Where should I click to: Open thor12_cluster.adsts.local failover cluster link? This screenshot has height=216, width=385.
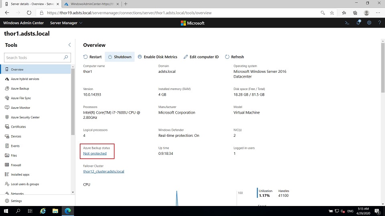point(103,172)
